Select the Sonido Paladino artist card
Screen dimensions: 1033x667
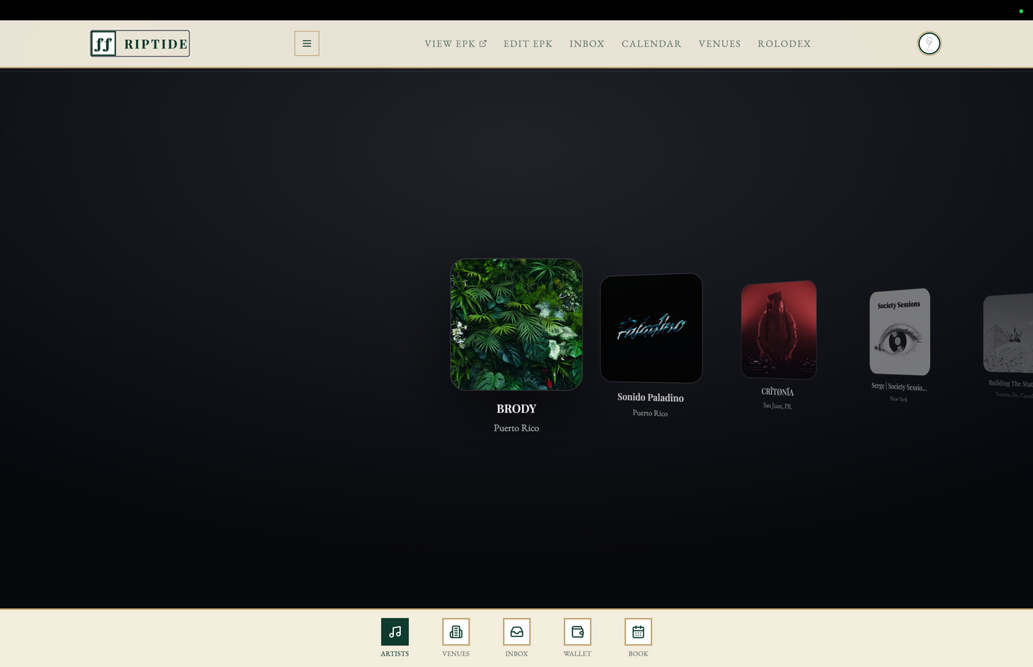[x=651, y=328]
